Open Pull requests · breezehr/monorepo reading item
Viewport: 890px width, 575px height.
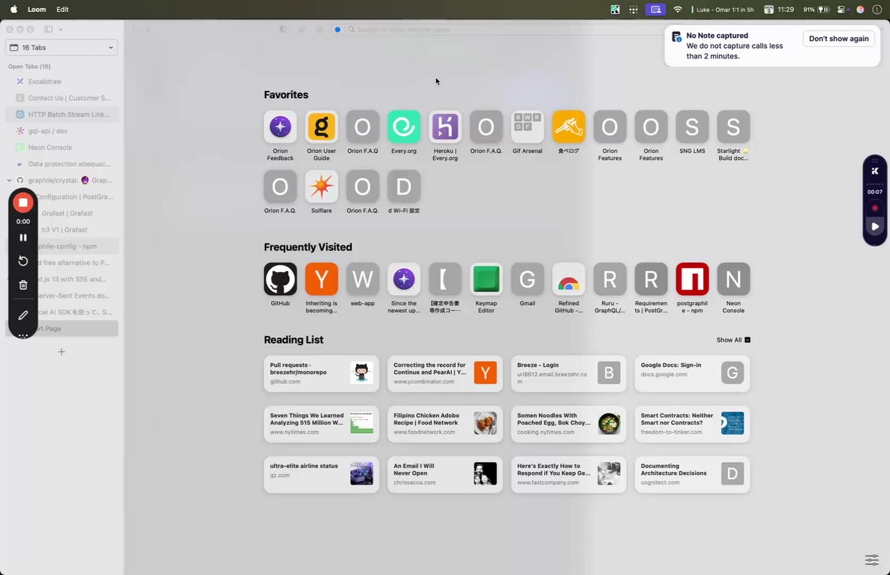pos(321,373)
